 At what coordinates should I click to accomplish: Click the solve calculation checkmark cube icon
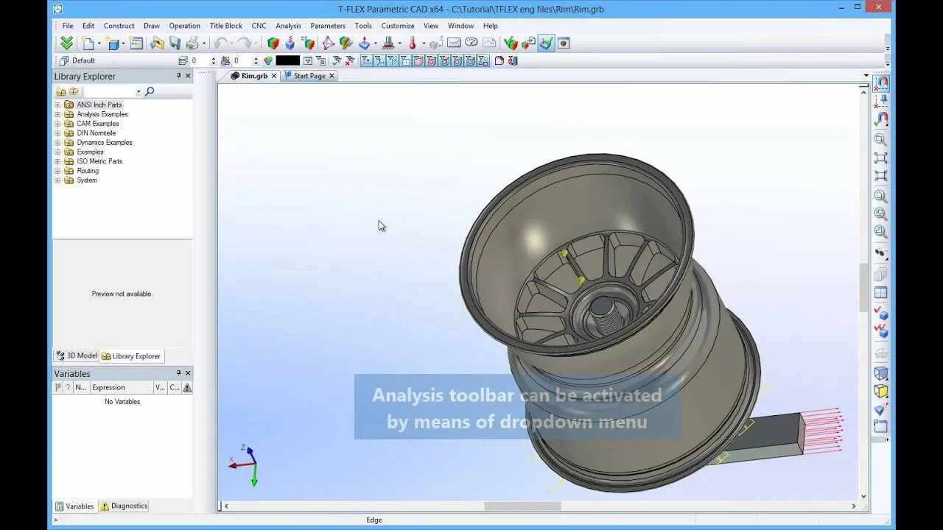(510, 43)
